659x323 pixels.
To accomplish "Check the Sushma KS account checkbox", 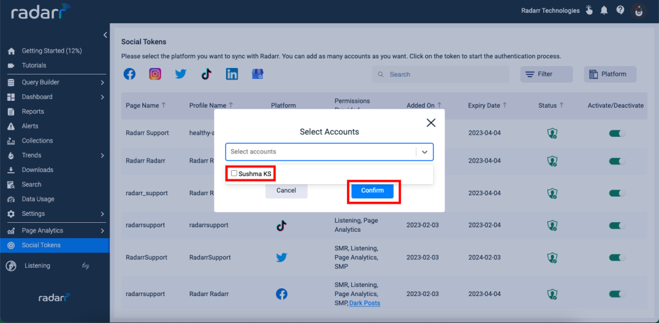I will pyautogui.click(x=234, y=173).
